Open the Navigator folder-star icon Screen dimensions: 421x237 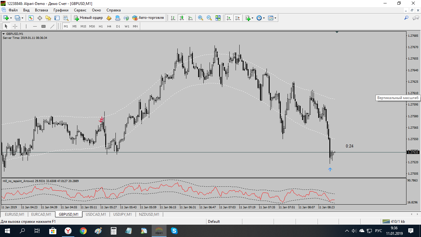point(48,18)
